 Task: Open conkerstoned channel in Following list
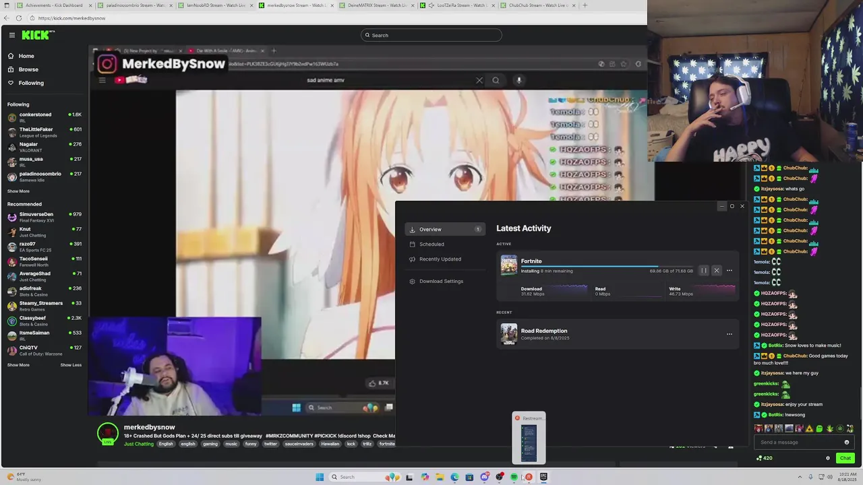(44, 117)
